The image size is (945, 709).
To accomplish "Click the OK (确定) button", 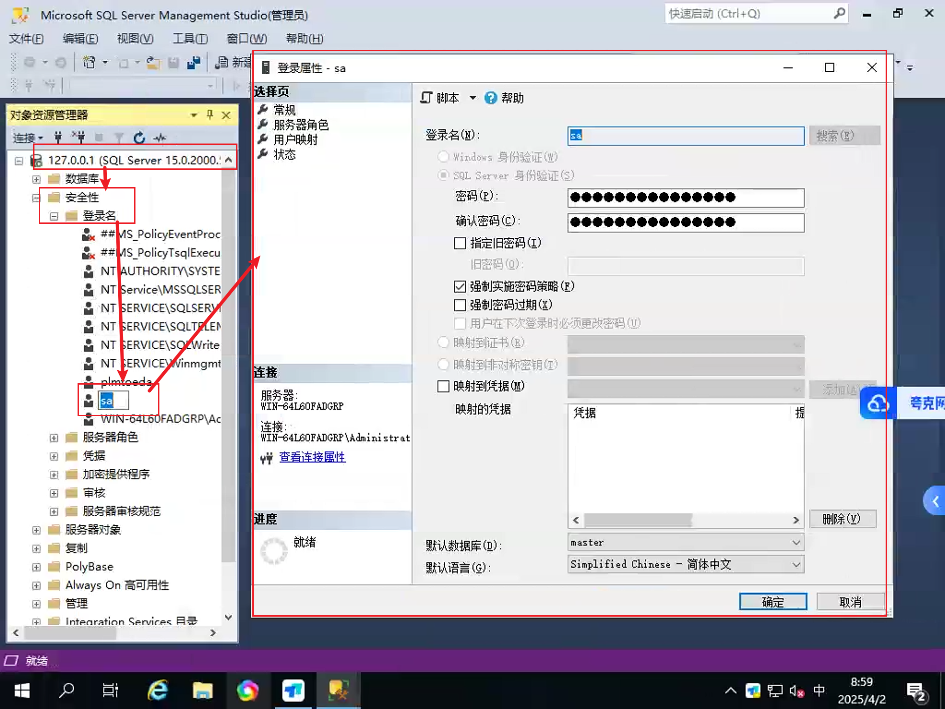I will coord(773,602).
